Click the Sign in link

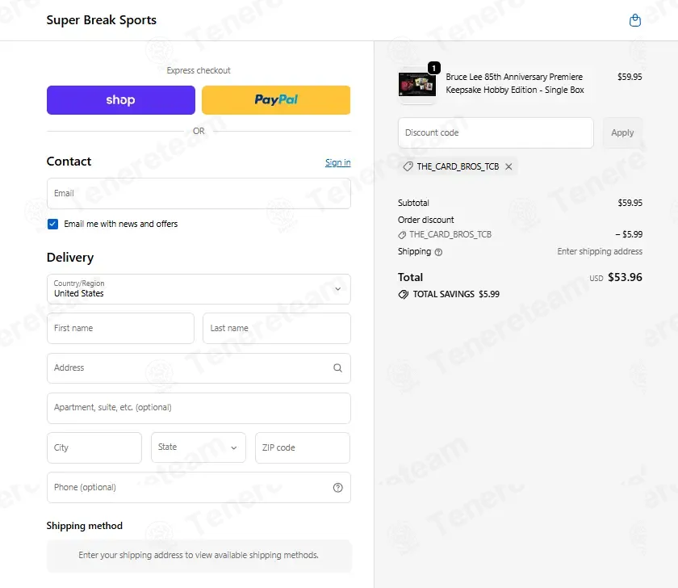coord(337,162)
